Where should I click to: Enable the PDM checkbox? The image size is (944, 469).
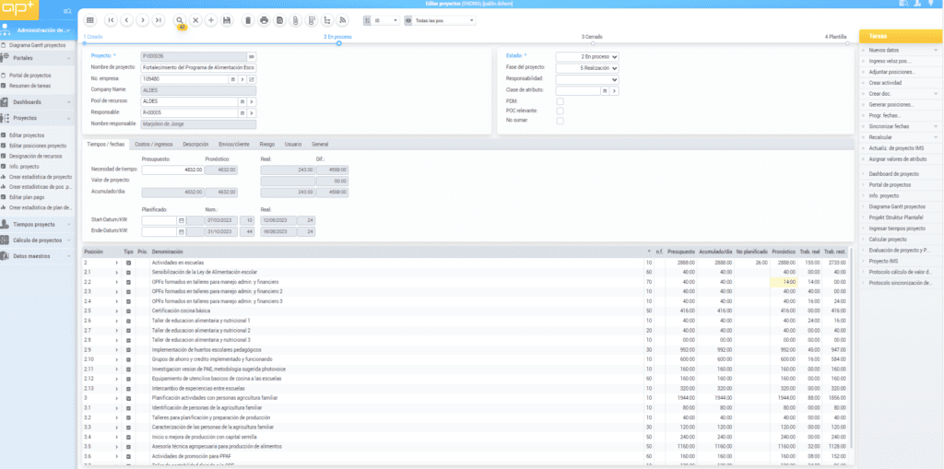pos(560,100)
